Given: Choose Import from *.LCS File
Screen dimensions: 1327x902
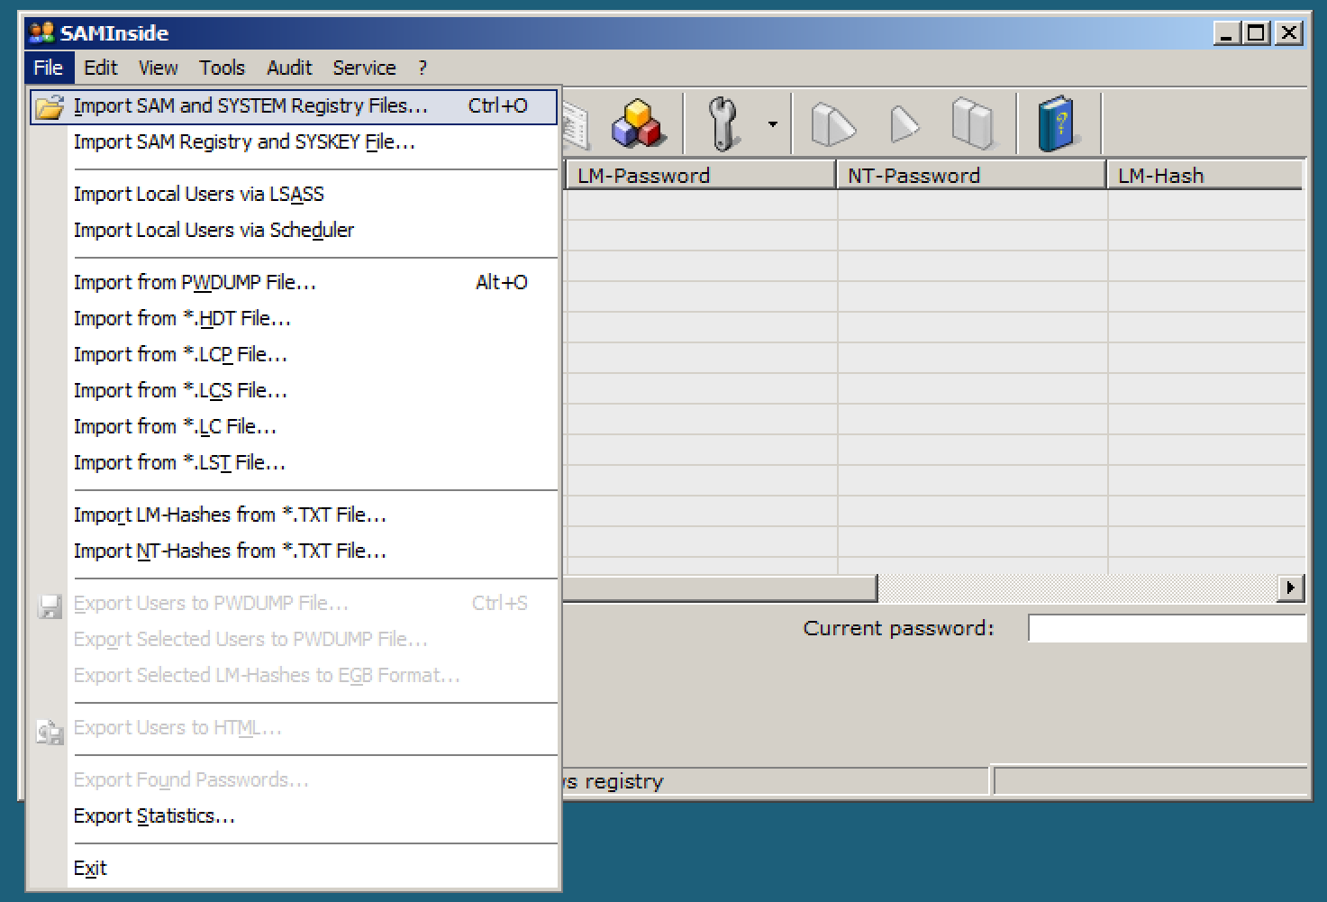Looking at the screenshot, I should click(x=294, y=391).
